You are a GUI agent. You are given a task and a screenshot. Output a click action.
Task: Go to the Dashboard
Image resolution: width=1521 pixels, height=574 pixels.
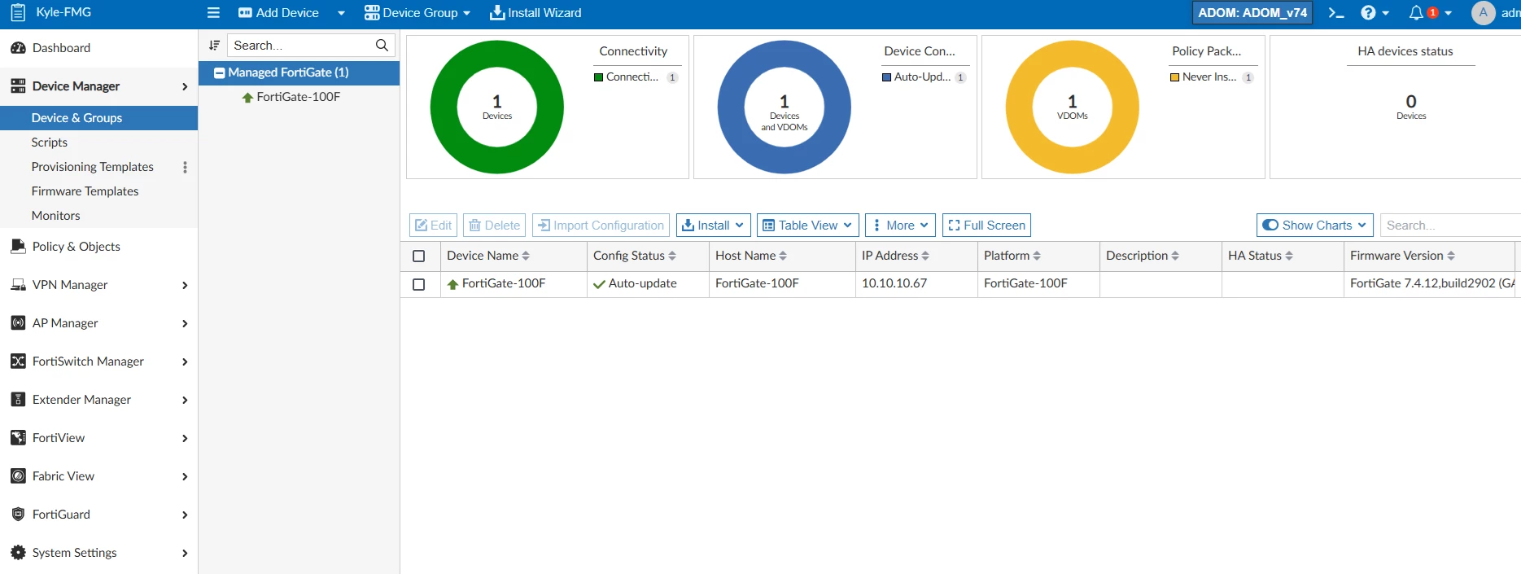click(98, 48)
